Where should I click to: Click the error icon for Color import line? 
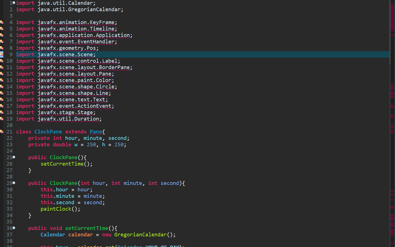click(2, 80)
